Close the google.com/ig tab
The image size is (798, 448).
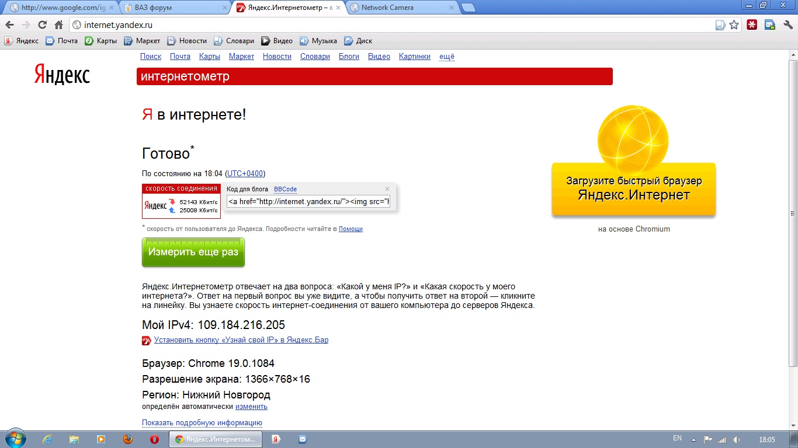point(113,8)
